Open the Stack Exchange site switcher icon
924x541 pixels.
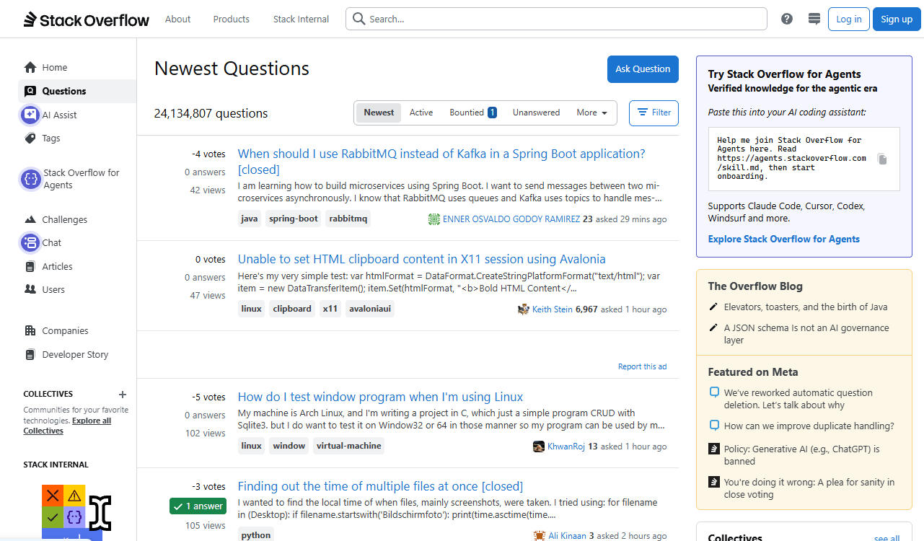(x=814, y=19)
